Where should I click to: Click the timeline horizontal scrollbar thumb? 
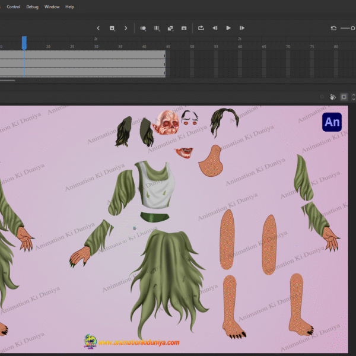click(x=8, y=80)
